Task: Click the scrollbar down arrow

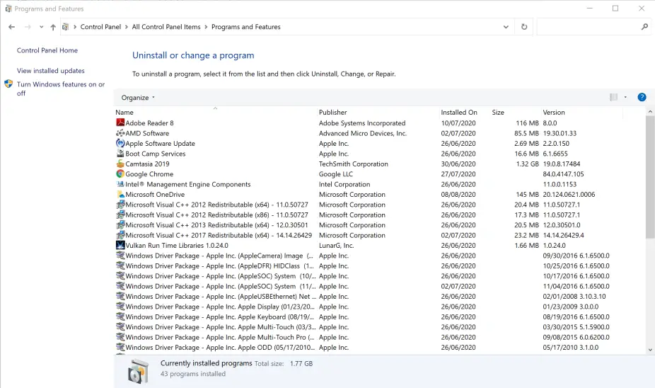Action: point(650,350)
